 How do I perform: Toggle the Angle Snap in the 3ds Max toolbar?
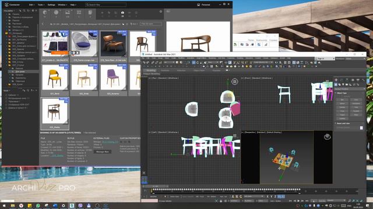[x=238, y=63]
